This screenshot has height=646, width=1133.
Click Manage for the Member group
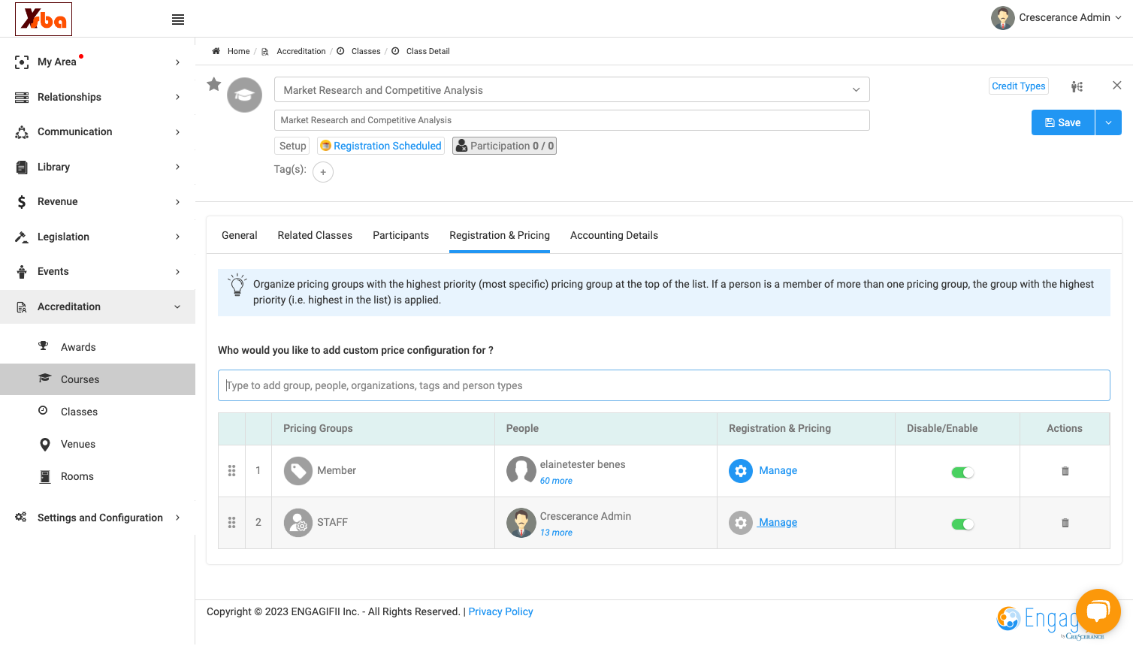778,471
